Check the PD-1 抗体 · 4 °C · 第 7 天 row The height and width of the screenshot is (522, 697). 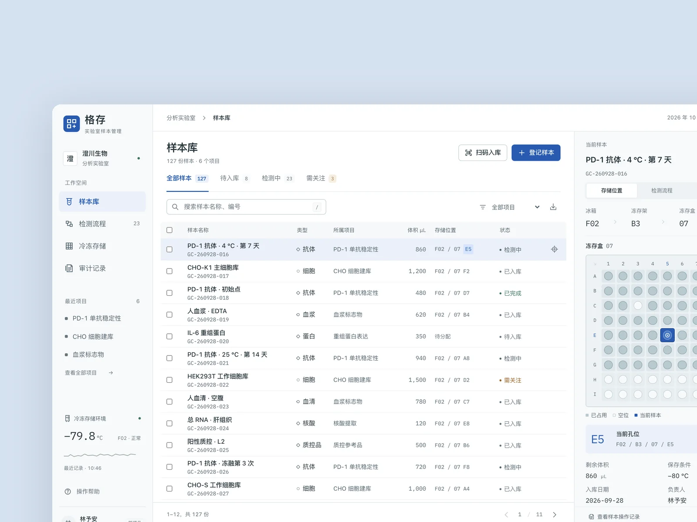[169, 250]
